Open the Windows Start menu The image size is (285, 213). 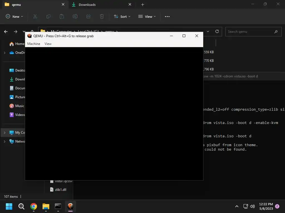9,206
